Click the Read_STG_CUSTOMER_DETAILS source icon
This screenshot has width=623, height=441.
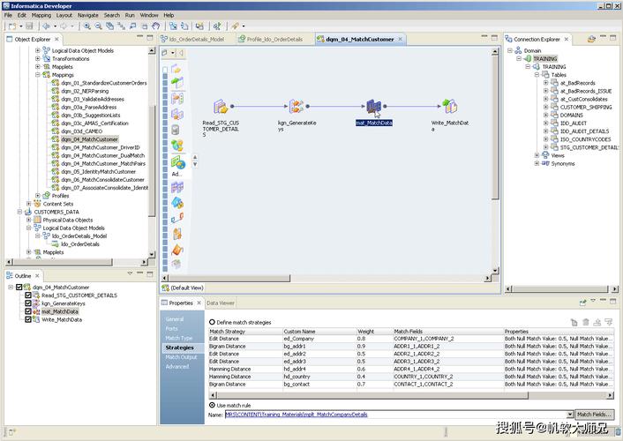coord(221,107)
